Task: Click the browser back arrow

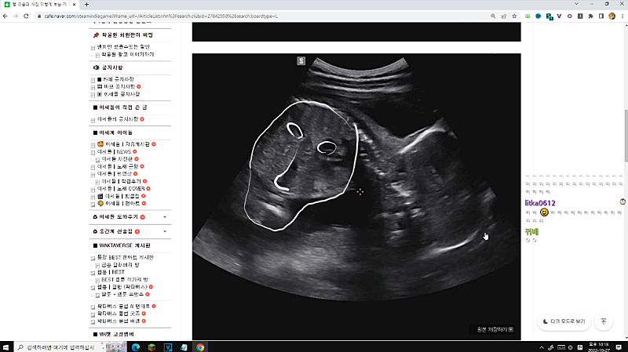Action: (x=6, y=16)
